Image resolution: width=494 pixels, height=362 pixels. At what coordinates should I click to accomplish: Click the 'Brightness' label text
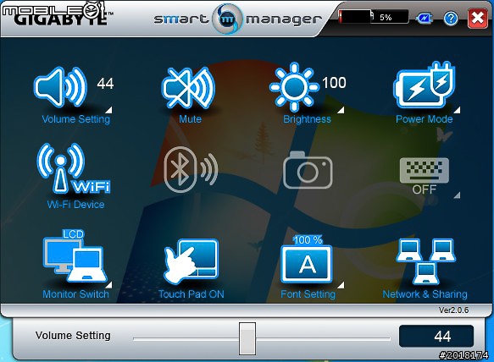307,119
